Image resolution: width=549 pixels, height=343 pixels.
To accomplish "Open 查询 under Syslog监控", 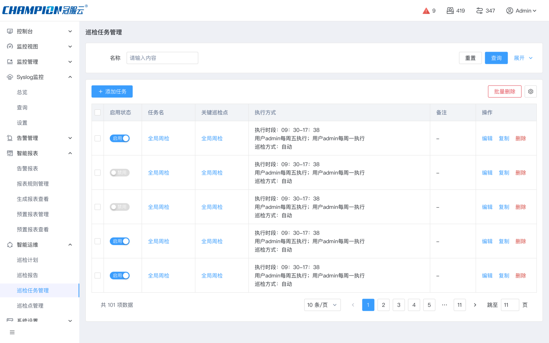I will (22, 107).
